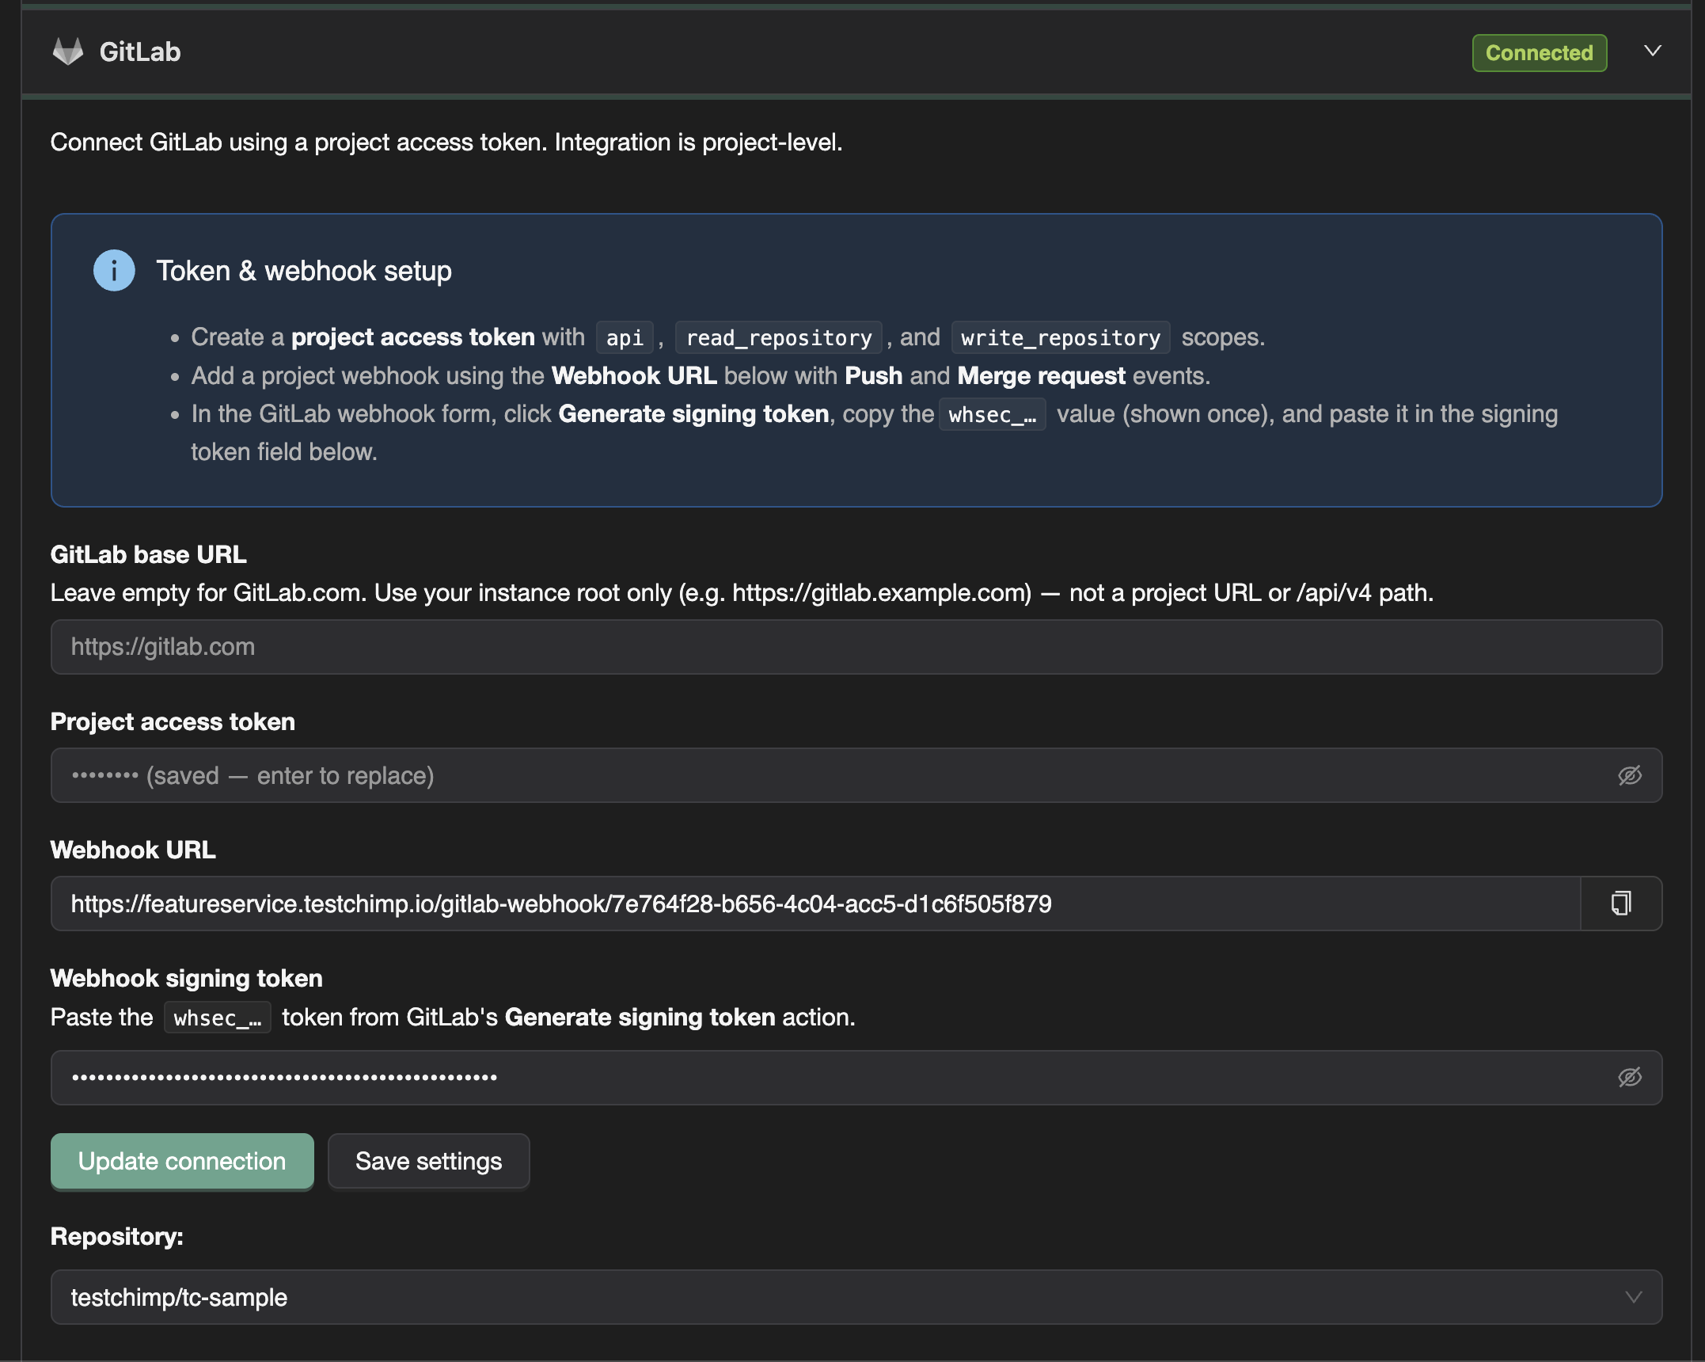Click the 'api' scope code tag
1705x1362 pixels.
625,338
